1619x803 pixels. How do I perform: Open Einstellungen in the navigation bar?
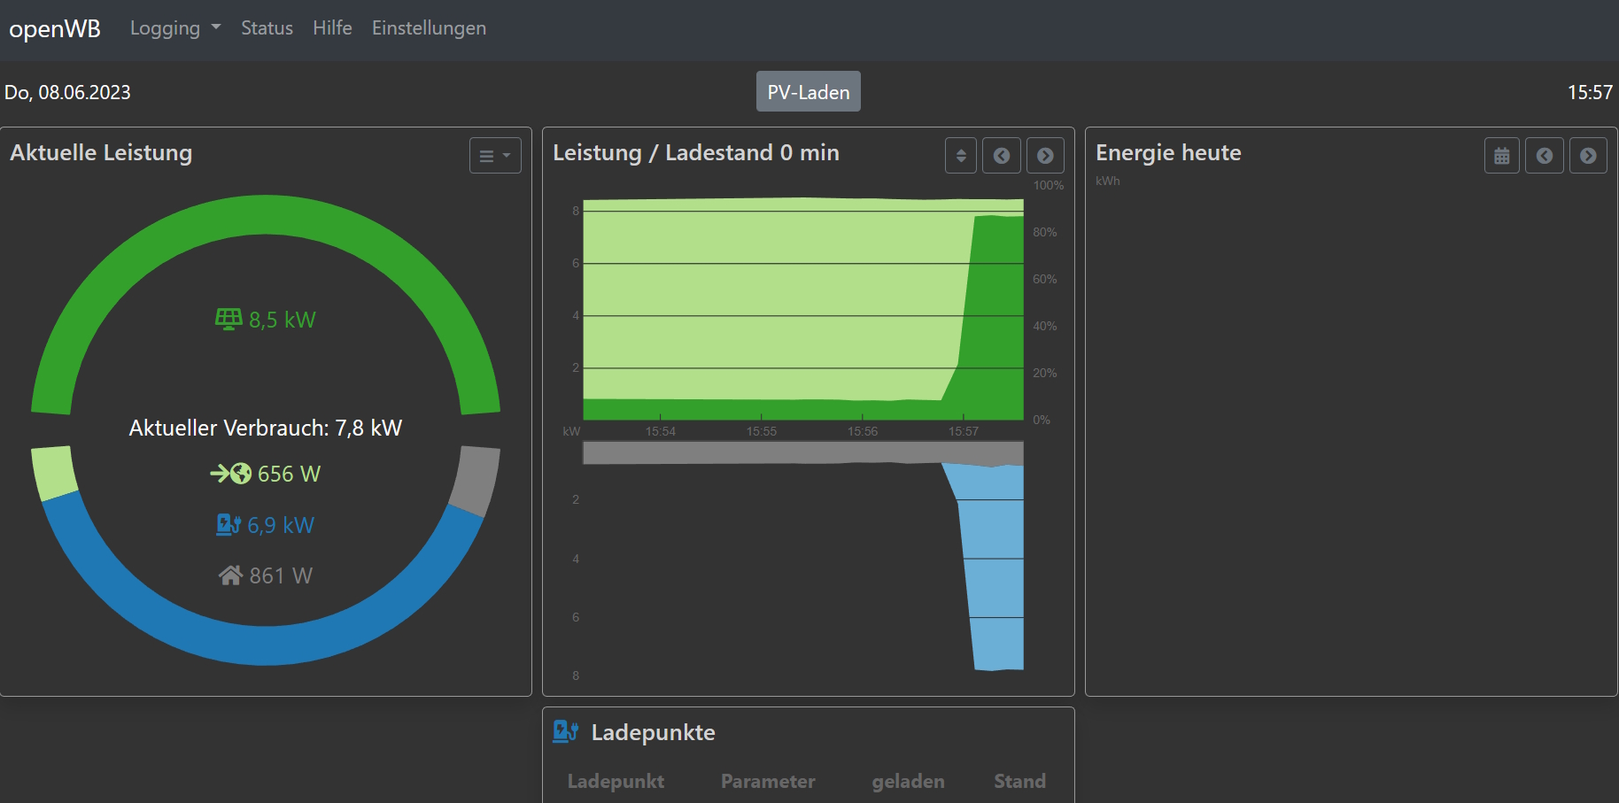coord(429,28)
